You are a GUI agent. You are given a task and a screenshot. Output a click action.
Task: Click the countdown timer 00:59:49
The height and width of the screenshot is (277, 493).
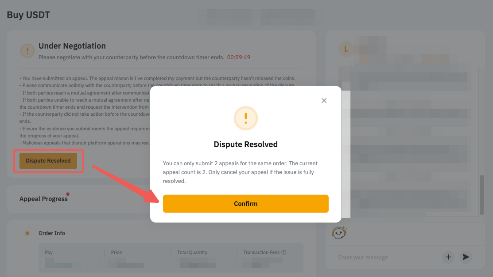point(239,57)
